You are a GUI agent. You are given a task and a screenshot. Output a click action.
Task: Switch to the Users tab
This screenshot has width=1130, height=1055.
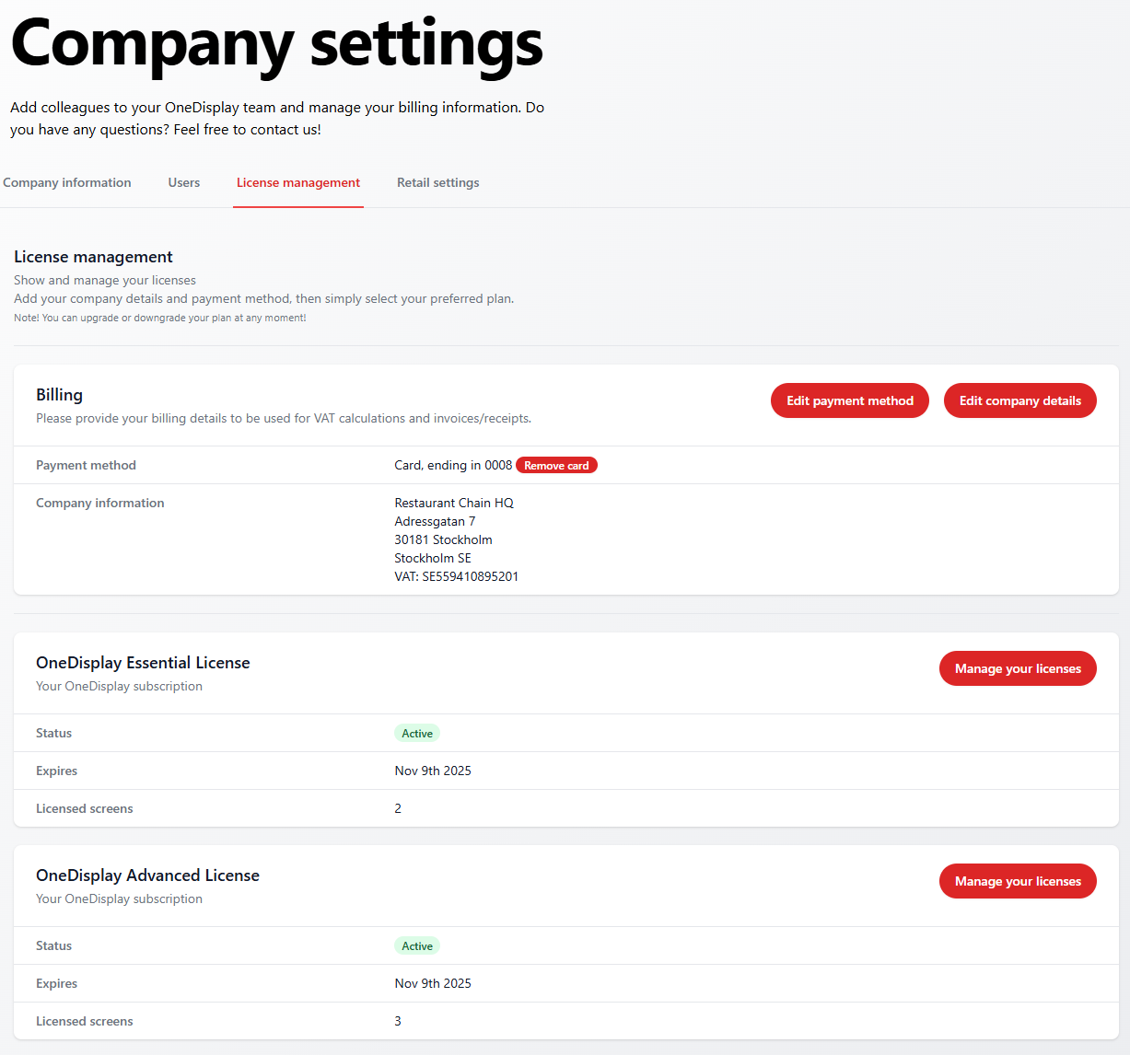coord(184,182)
